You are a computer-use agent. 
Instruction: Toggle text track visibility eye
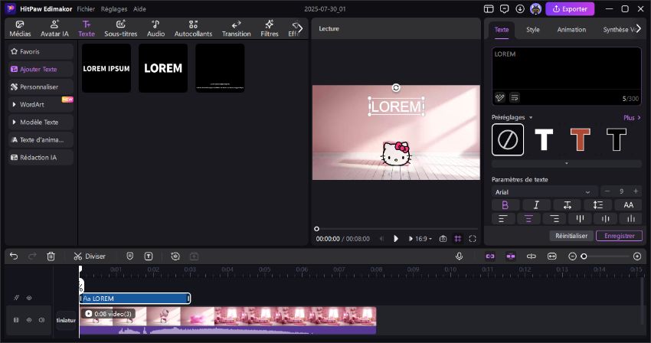tap(29, 298)
